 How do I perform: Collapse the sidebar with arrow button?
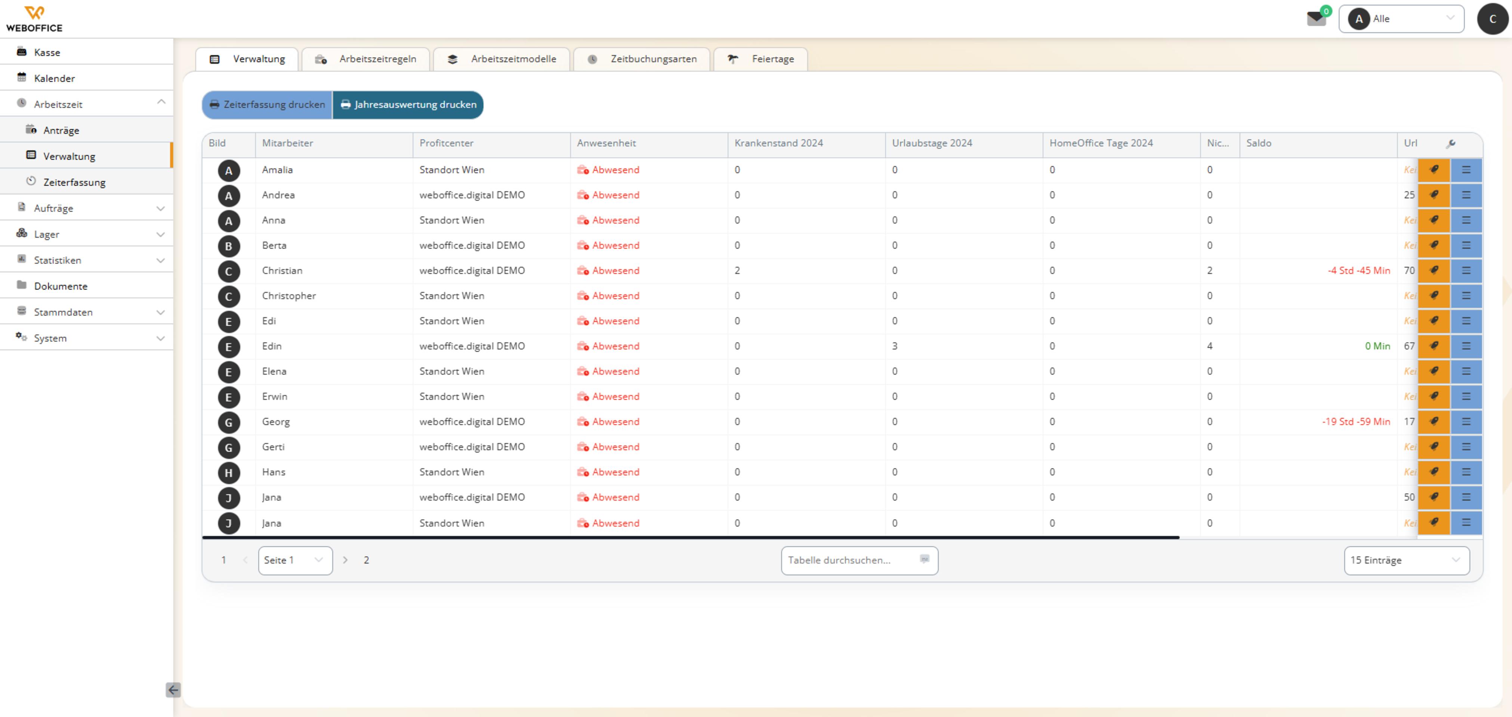coord(173,689)
